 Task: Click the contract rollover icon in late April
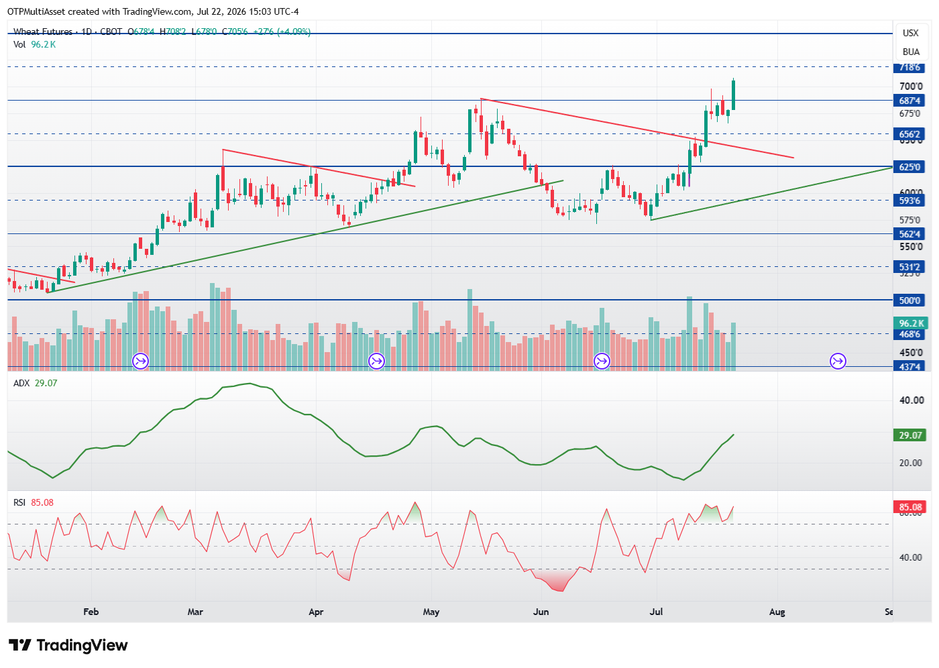point(376,361)
